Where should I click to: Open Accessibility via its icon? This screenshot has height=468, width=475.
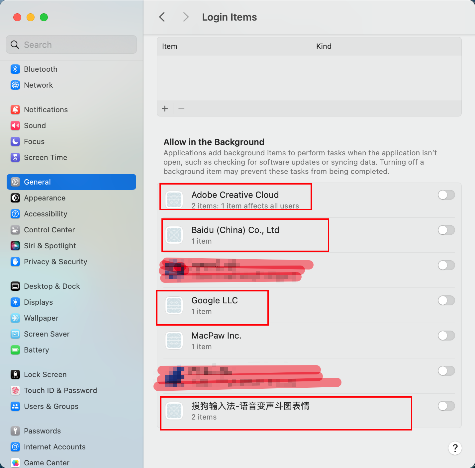coord(15,214)
